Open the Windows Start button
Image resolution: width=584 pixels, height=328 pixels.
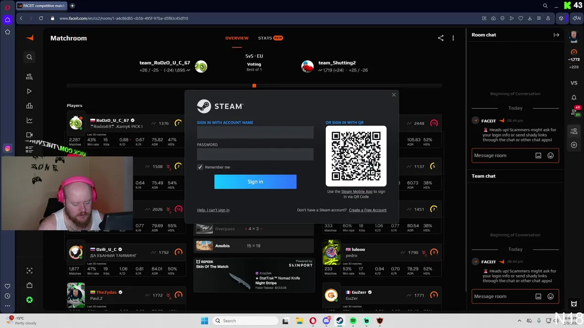204,321
